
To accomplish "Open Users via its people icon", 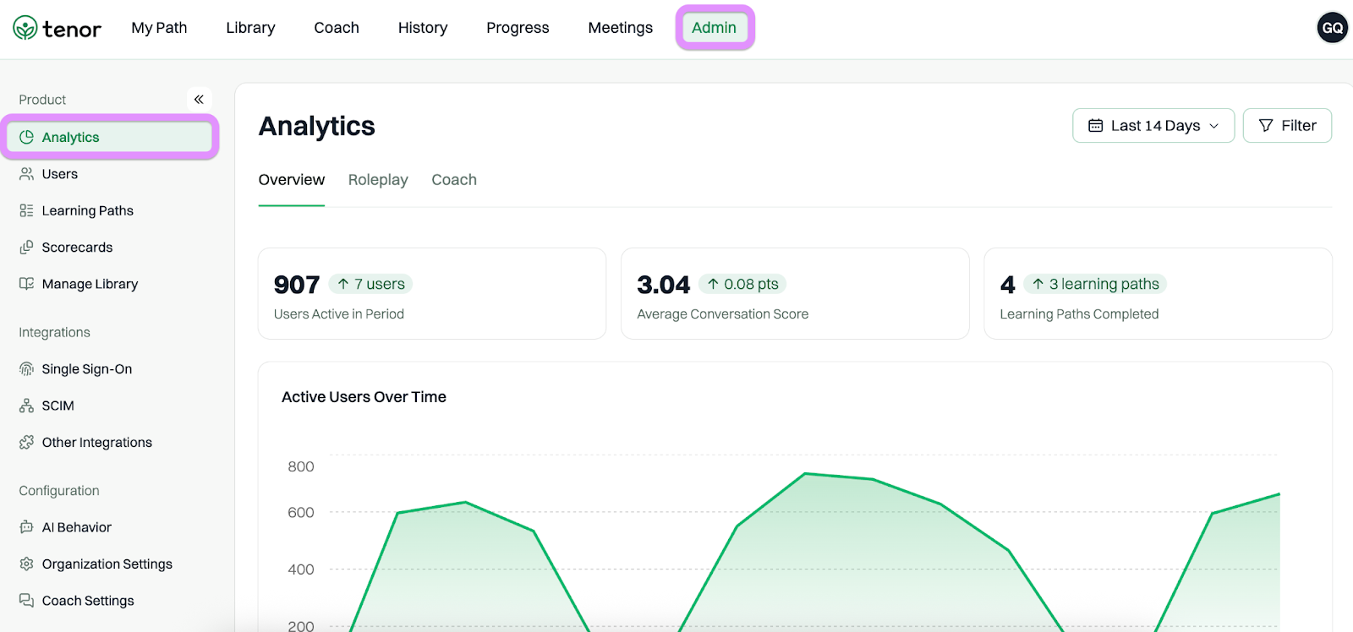I will pos(26,174).
